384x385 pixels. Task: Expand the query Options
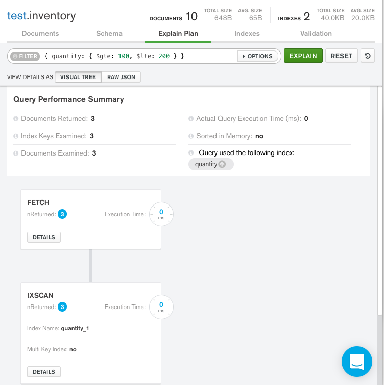[257, 56]
